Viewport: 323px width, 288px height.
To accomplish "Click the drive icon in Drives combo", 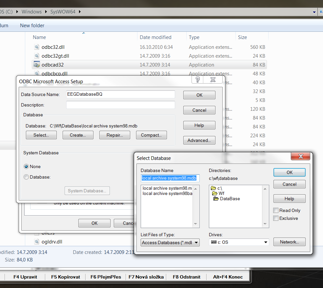I will click(x=214, y=242).
